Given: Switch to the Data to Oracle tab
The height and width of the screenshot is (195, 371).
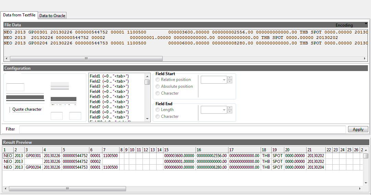Looking at the screenshot, I should [x=52, y=15].
